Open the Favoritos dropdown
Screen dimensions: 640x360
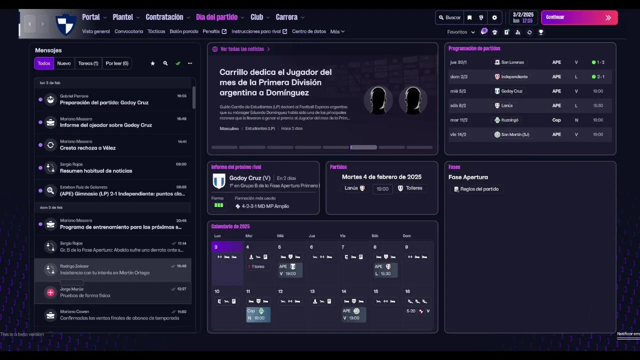tap(461, 32)
